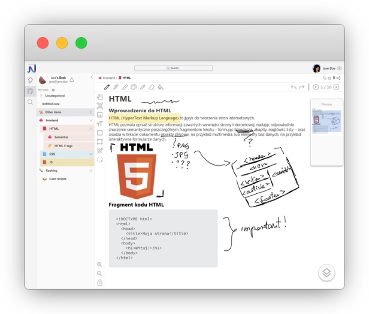Open the notification bell
This screenshot has width=369, height=314.
coord(72,80)
